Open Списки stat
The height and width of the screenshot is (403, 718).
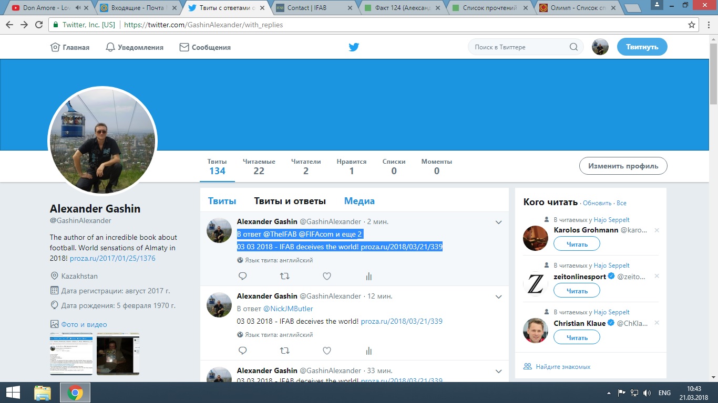coord(394,166)
